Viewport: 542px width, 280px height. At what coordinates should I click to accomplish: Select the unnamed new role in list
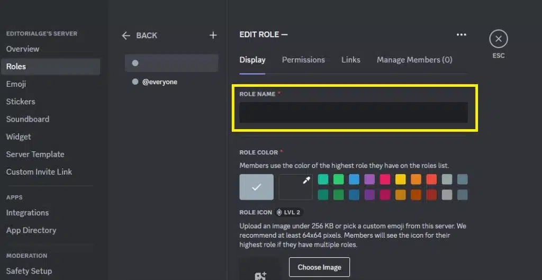point(171,63)
